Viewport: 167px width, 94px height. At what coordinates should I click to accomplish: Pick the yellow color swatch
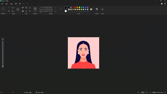point(79,7)
